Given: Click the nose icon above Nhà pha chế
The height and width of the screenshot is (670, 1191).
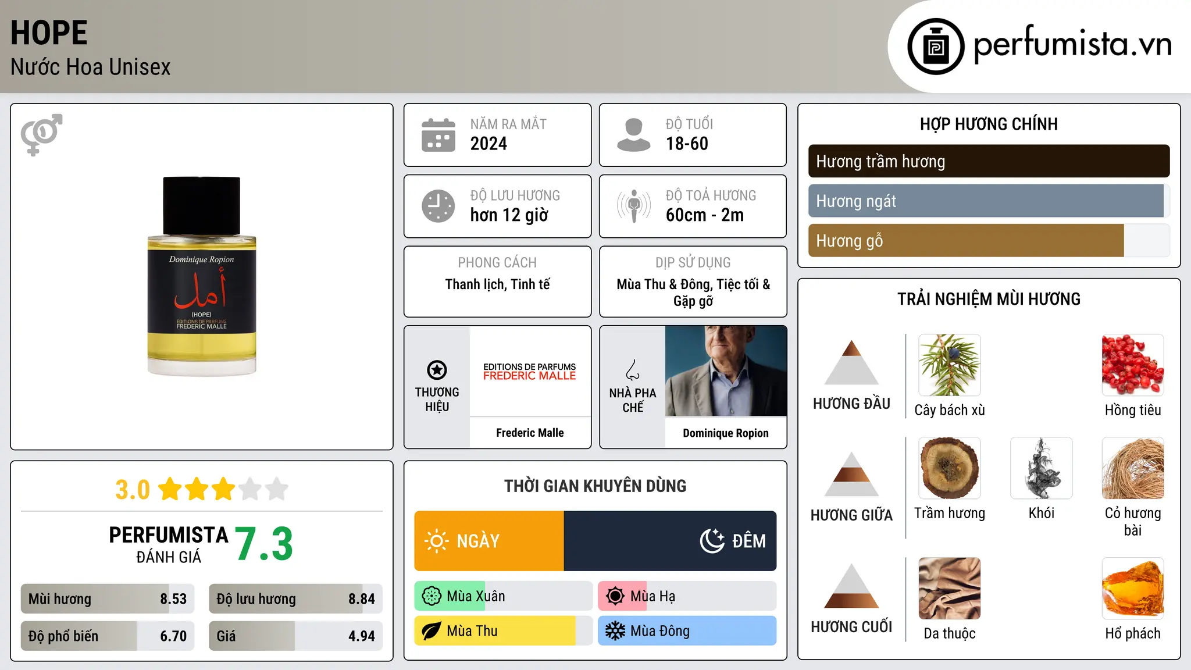Looking at the screenshot, I should point(633,370).
